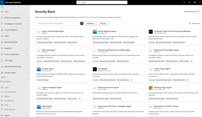
Task: Open the app launcher waffle icon
Action: [x=2, y=2]
